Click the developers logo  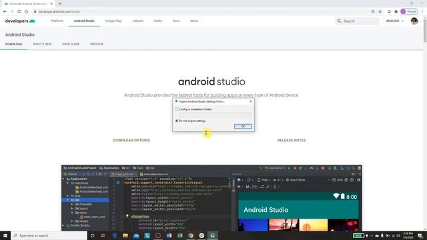[20, 21]
